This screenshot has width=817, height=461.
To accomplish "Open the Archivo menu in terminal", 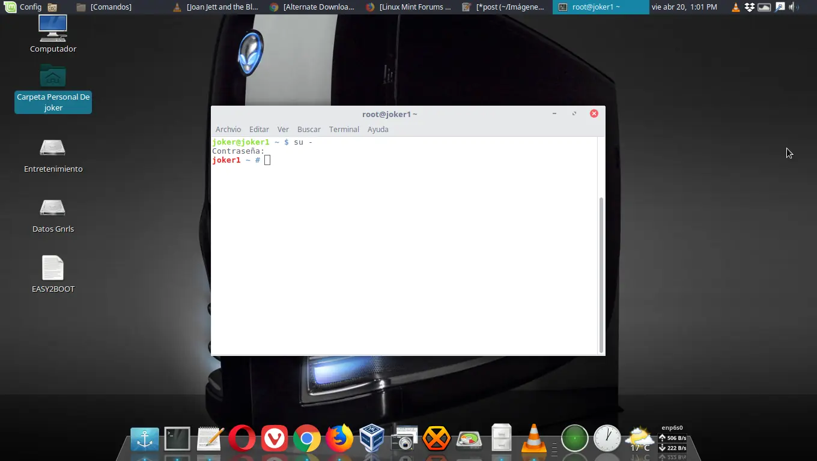I will tap(228, 130).
